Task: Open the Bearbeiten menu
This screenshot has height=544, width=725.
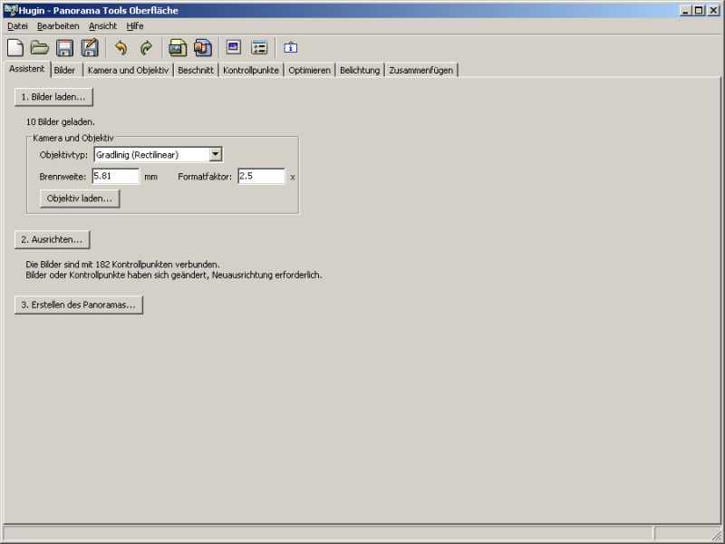Action: pos(58,26)
